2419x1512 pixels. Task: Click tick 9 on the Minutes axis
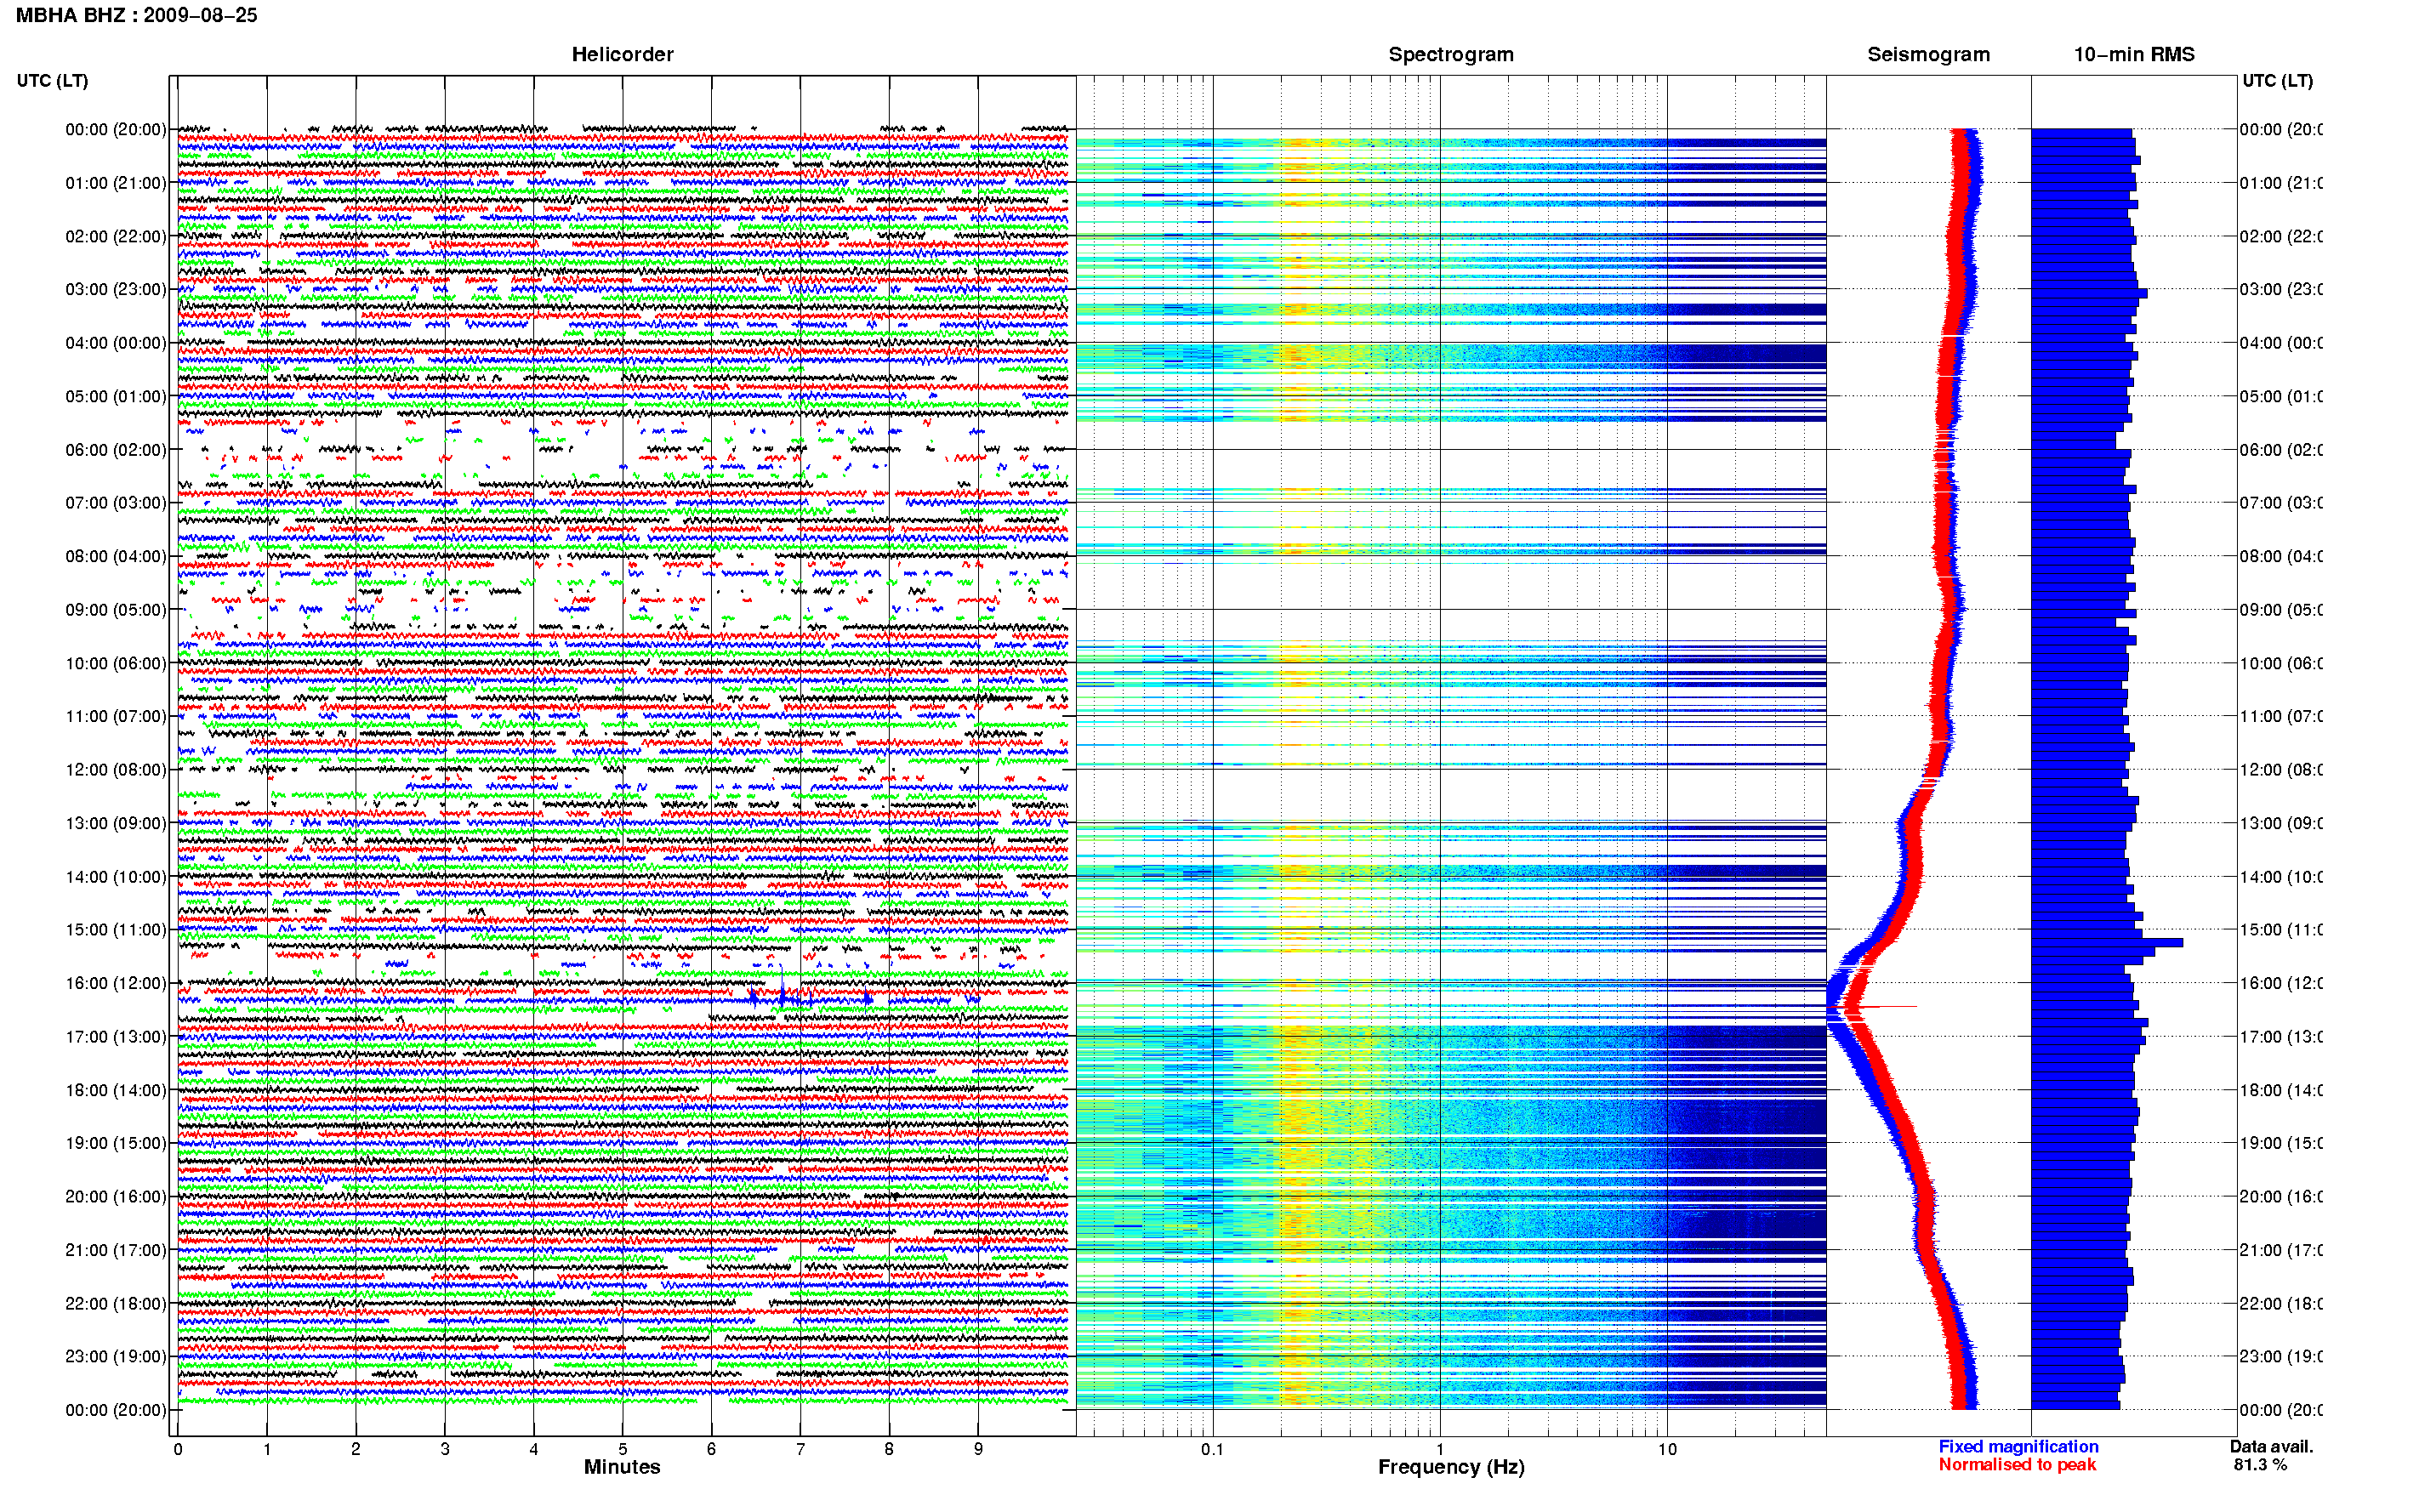pos(978,1448)
